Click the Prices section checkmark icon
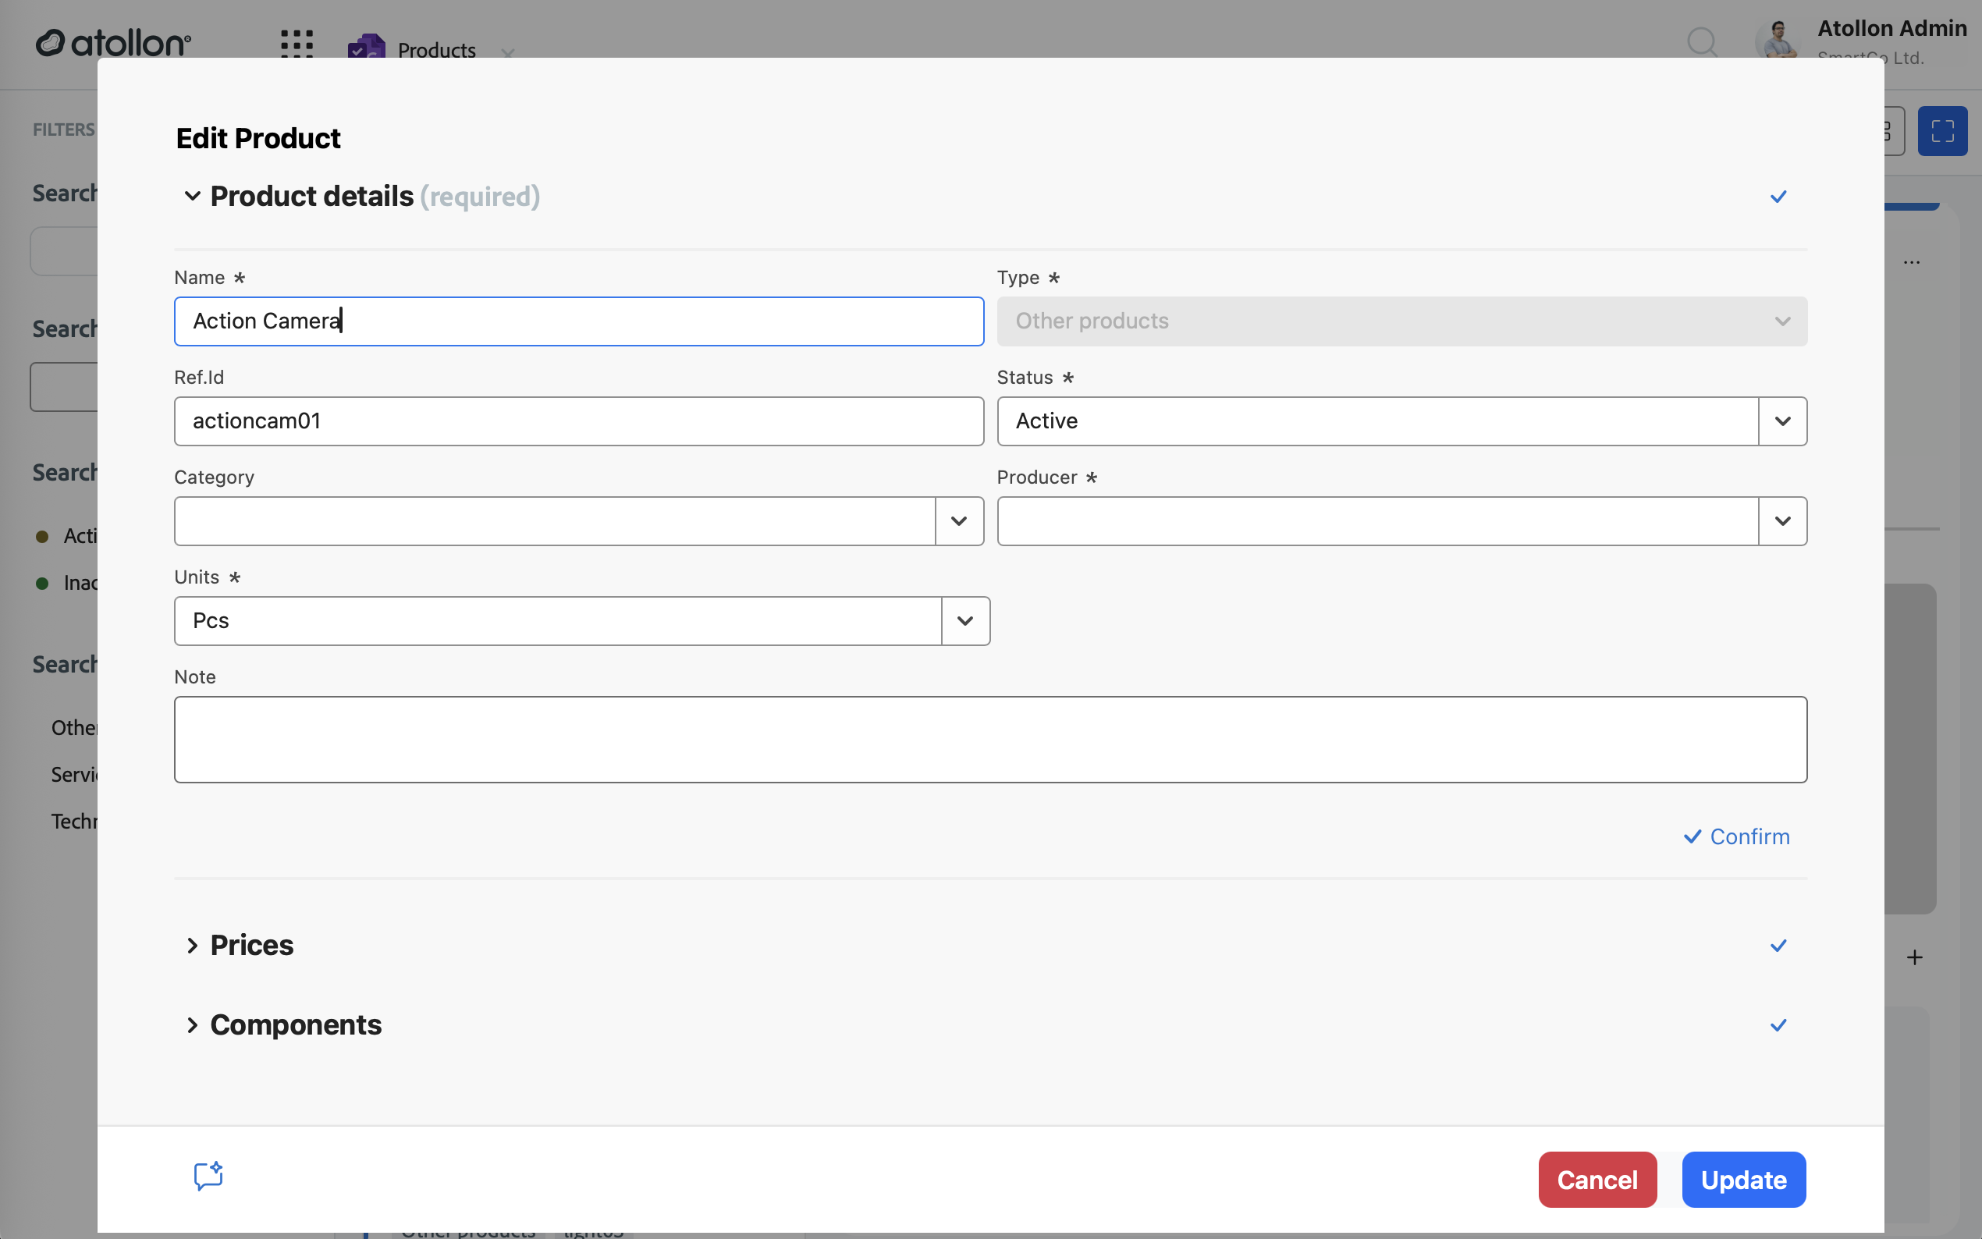The width and height of the screenshot is (1982, 1239). click(1778, 946)
